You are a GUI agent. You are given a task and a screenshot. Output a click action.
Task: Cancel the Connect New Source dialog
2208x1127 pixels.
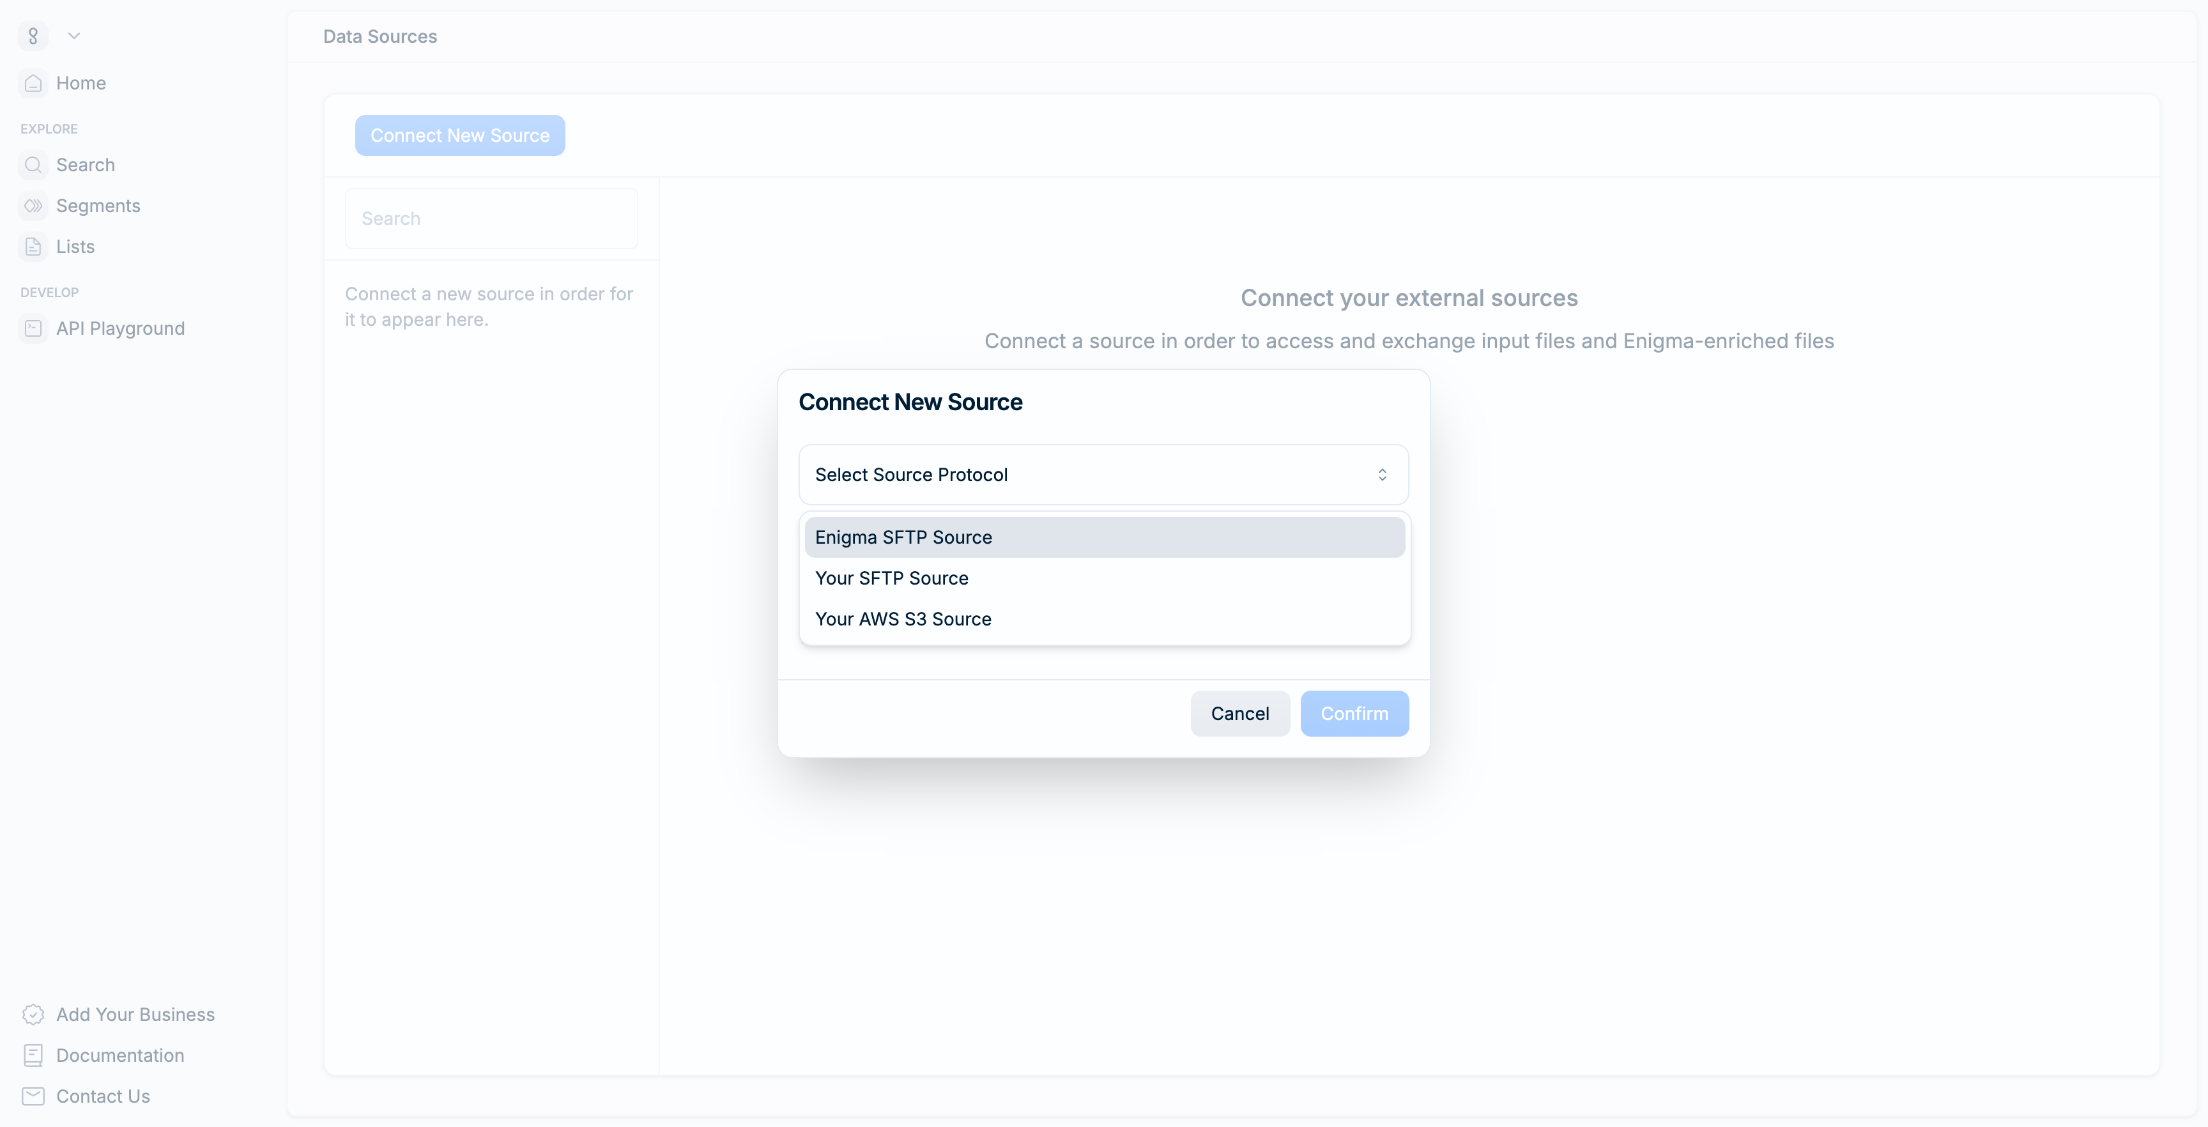(1239, 713)
